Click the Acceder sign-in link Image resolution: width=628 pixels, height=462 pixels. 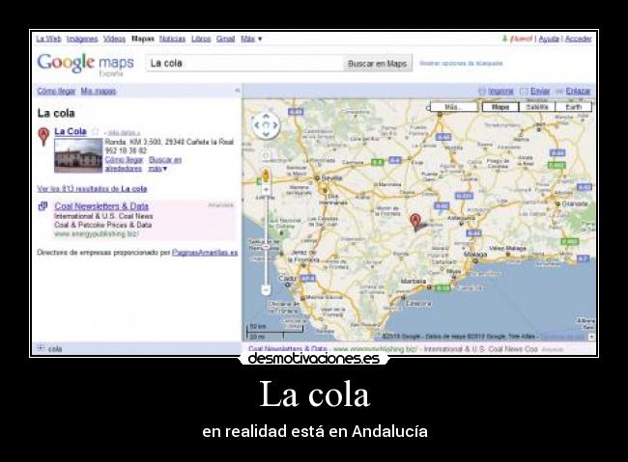tap(578, 39)
